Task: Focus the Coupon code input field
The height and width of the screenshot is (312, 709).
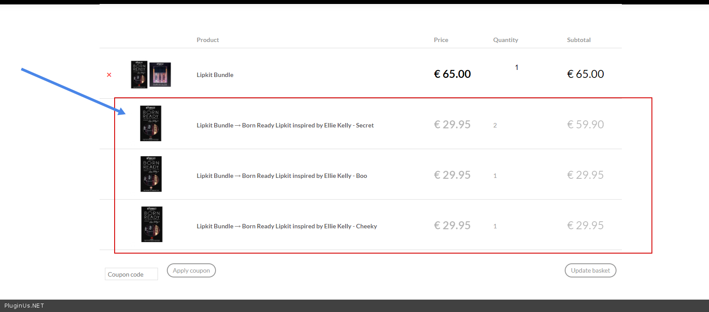Action: 131,274
